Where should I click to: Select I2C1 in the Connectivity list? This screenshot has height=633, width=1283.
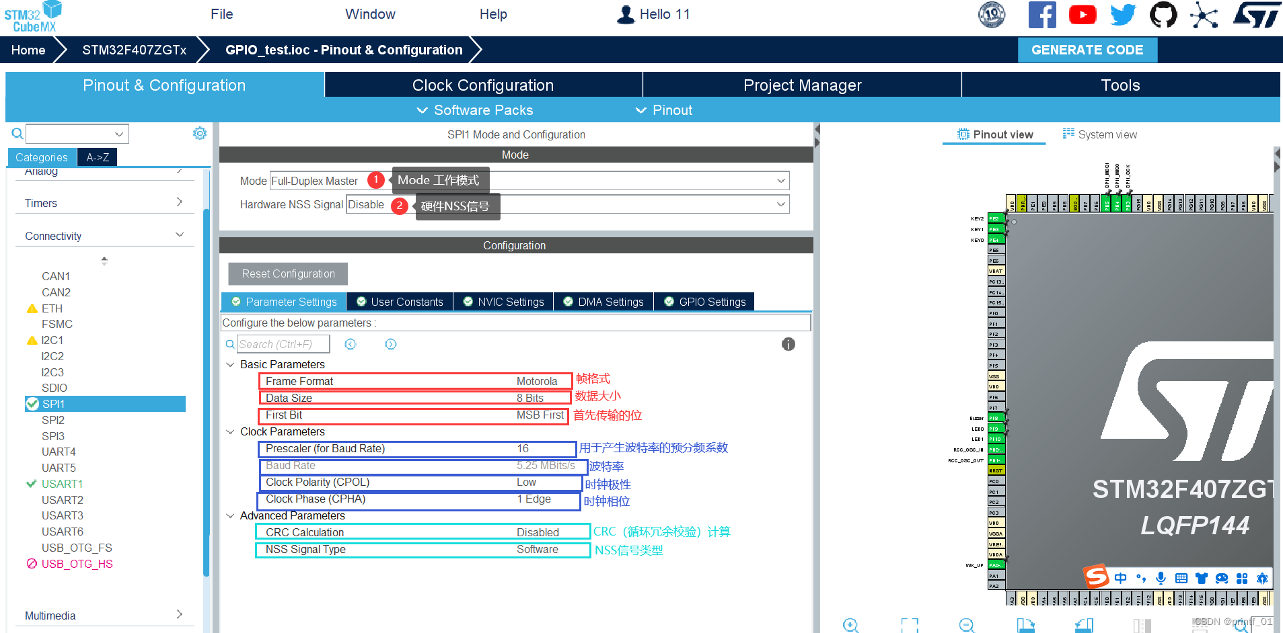point(52,340)
